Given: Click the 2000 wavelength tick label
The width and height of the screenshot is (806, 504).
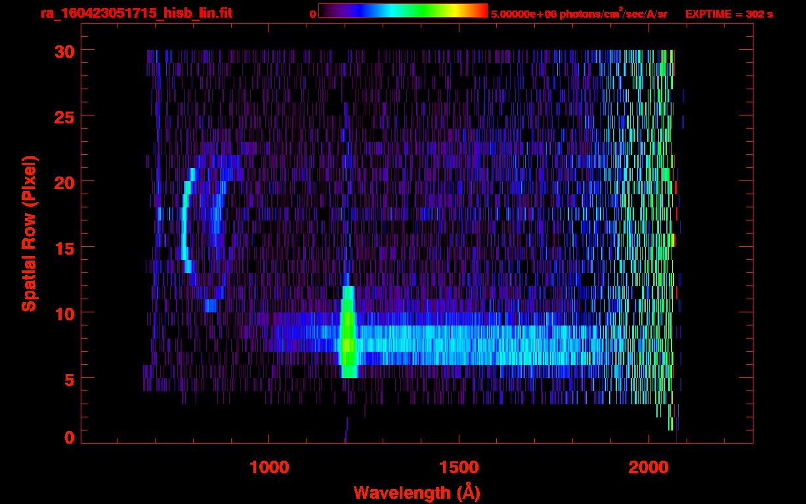Looking at the screenshot, I should [x=648, y=467].
